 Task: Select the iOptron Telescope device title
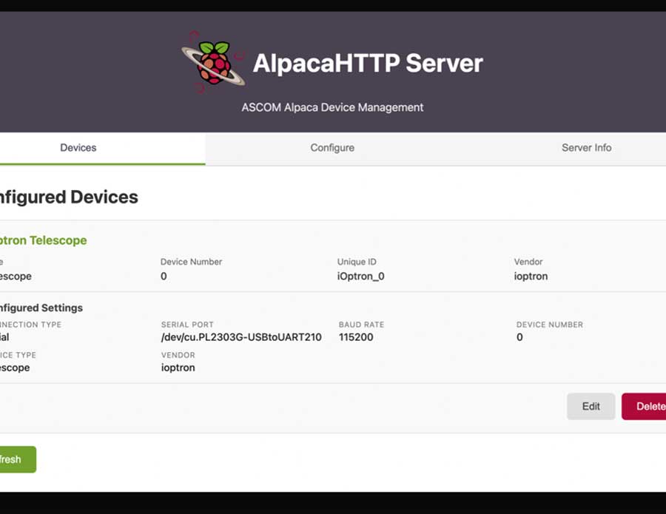[43, 240]
